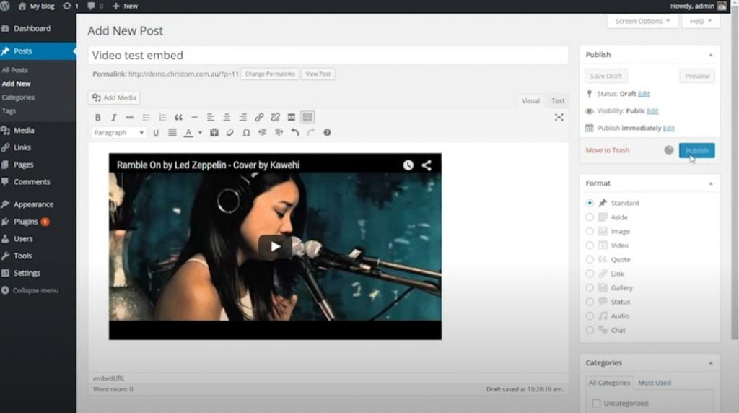This screenshot has height=413, width=739.
Task: Increase paragraph indent
Action: click(279, 133)
